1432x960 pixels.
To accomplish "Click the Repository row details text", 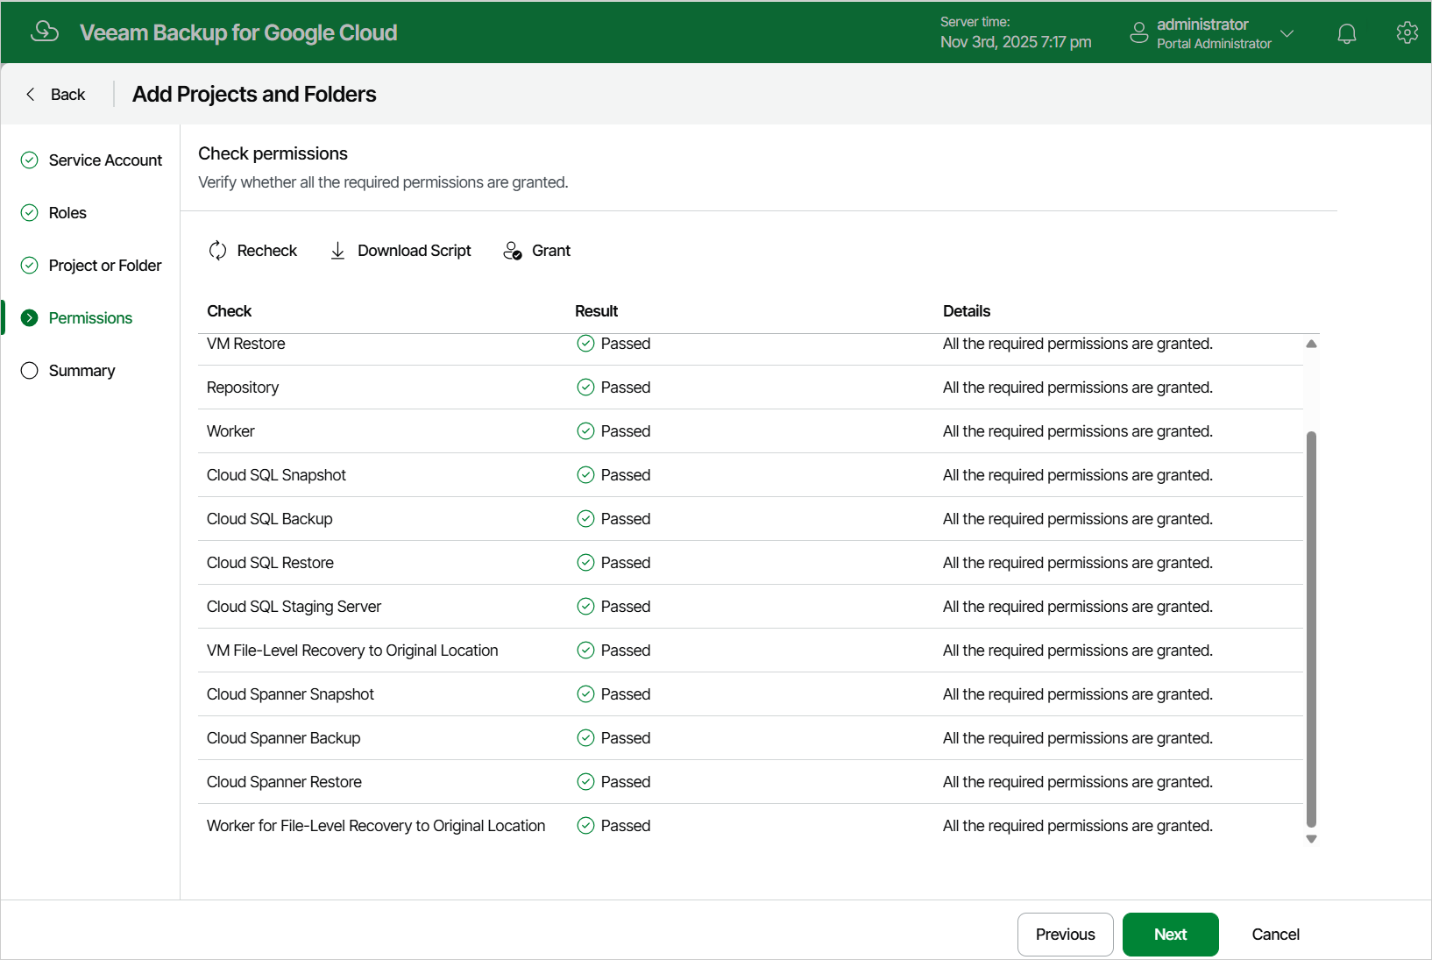I will coord(1078,388).
